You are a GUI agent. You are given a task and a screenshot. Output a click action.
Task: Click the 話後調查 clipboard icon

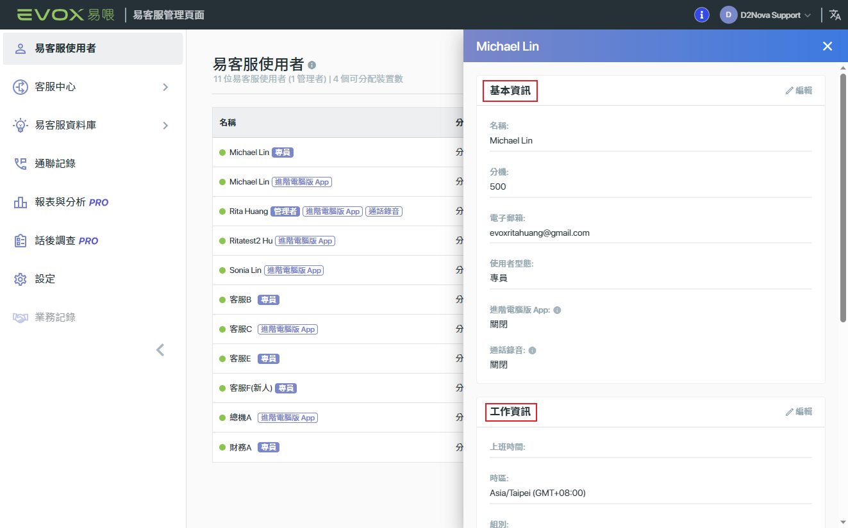click(x=21, y=240)
